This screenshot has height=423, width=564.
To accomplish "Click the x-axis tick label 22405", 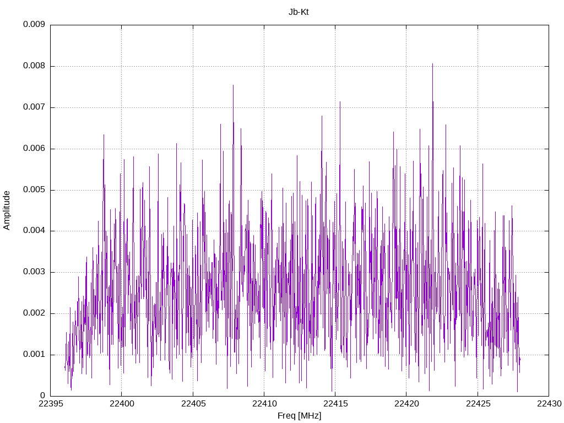I will (193, 404).
